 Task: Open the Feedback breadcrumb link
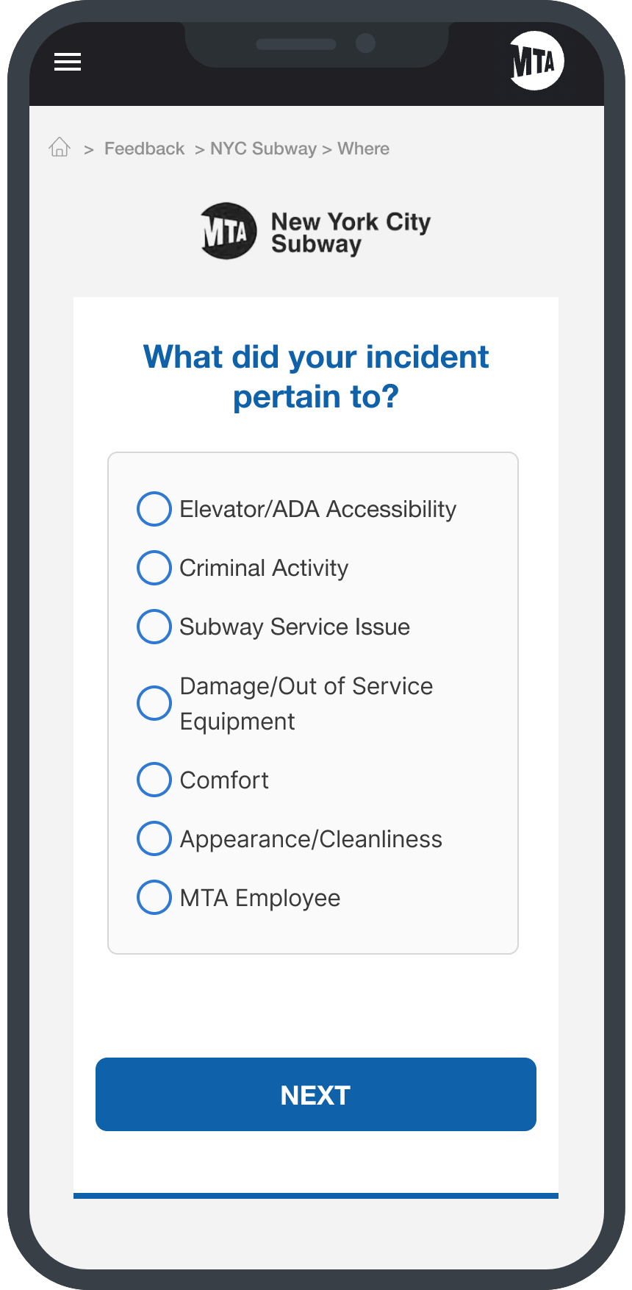(x=144, y=149)
